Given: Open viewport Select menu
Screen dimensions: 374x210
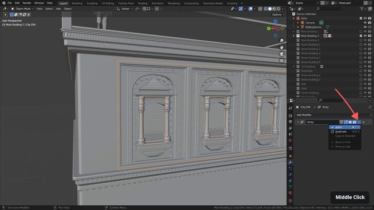Looking at the screenshot, I should 49,9.
